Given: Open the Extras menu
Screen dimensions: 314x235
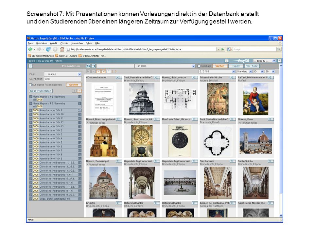Looking at the screenshot, I should 89,43.
